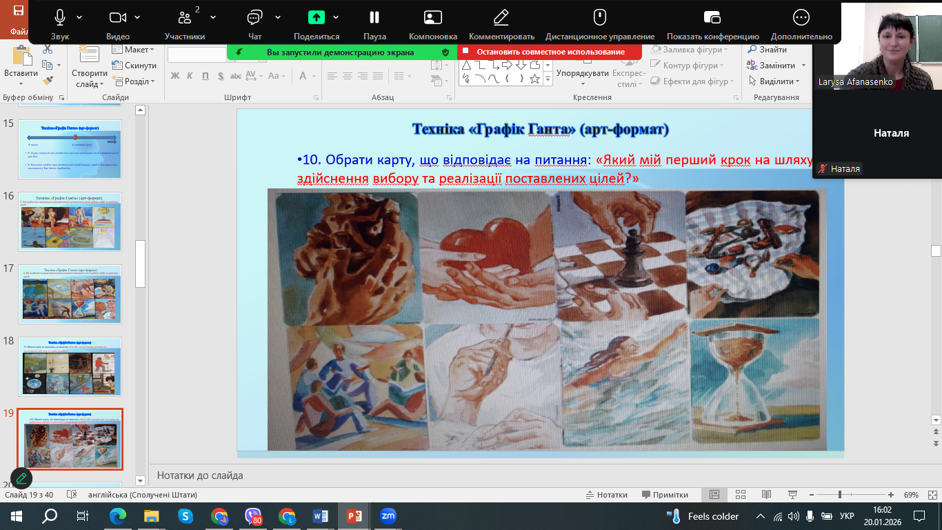Select slide 16 thumbnail
The width and height of the screenshot is (942, 530).
[70, 222]
